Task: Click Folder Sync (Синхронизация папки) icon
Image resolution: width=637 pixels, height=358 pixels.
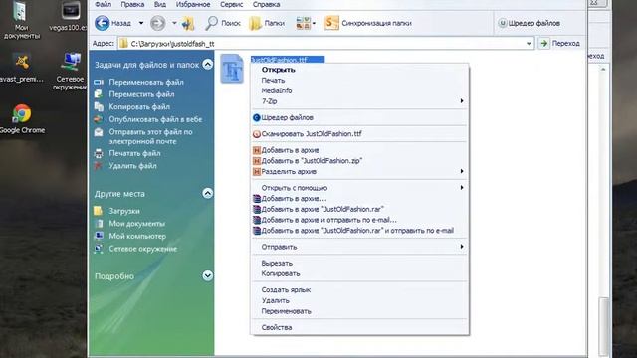Action: [331, 23]
